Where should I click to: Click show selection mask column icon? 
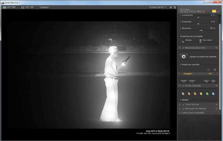[215, 70]
